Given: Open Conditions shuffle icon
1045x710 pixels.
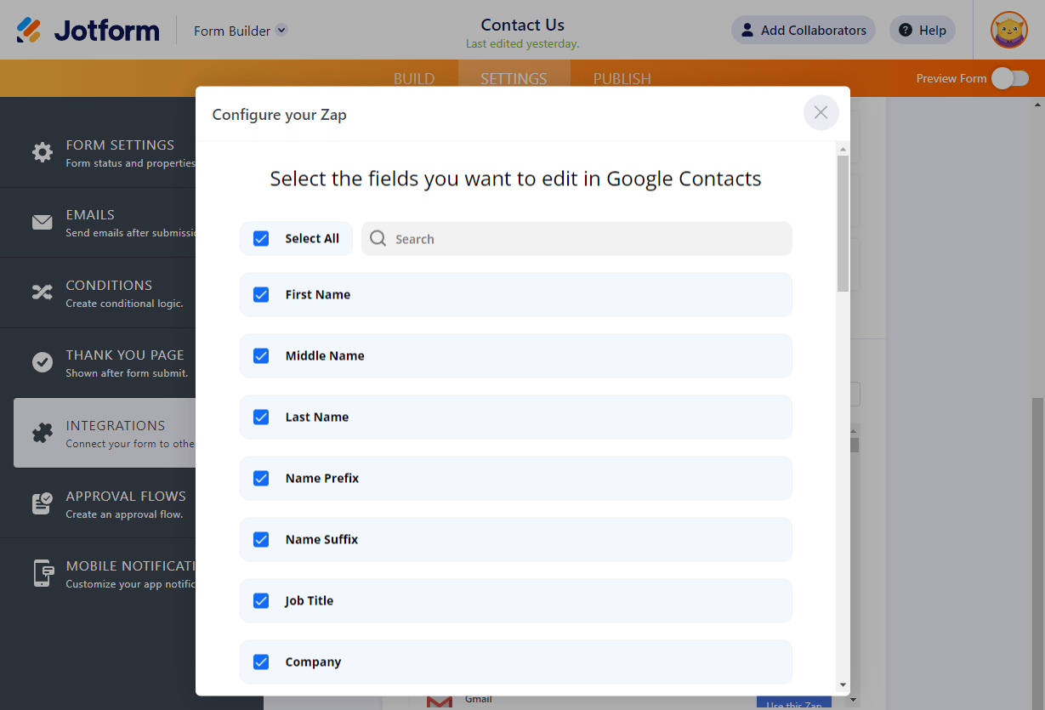Looking at the screenshot, I should click(x=43, y=293).
